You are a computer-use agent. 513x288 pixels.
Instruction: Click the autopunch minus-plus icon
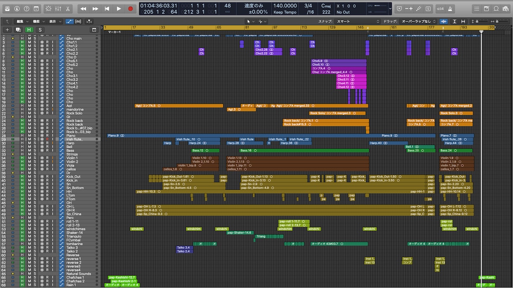tap(409, 8)
